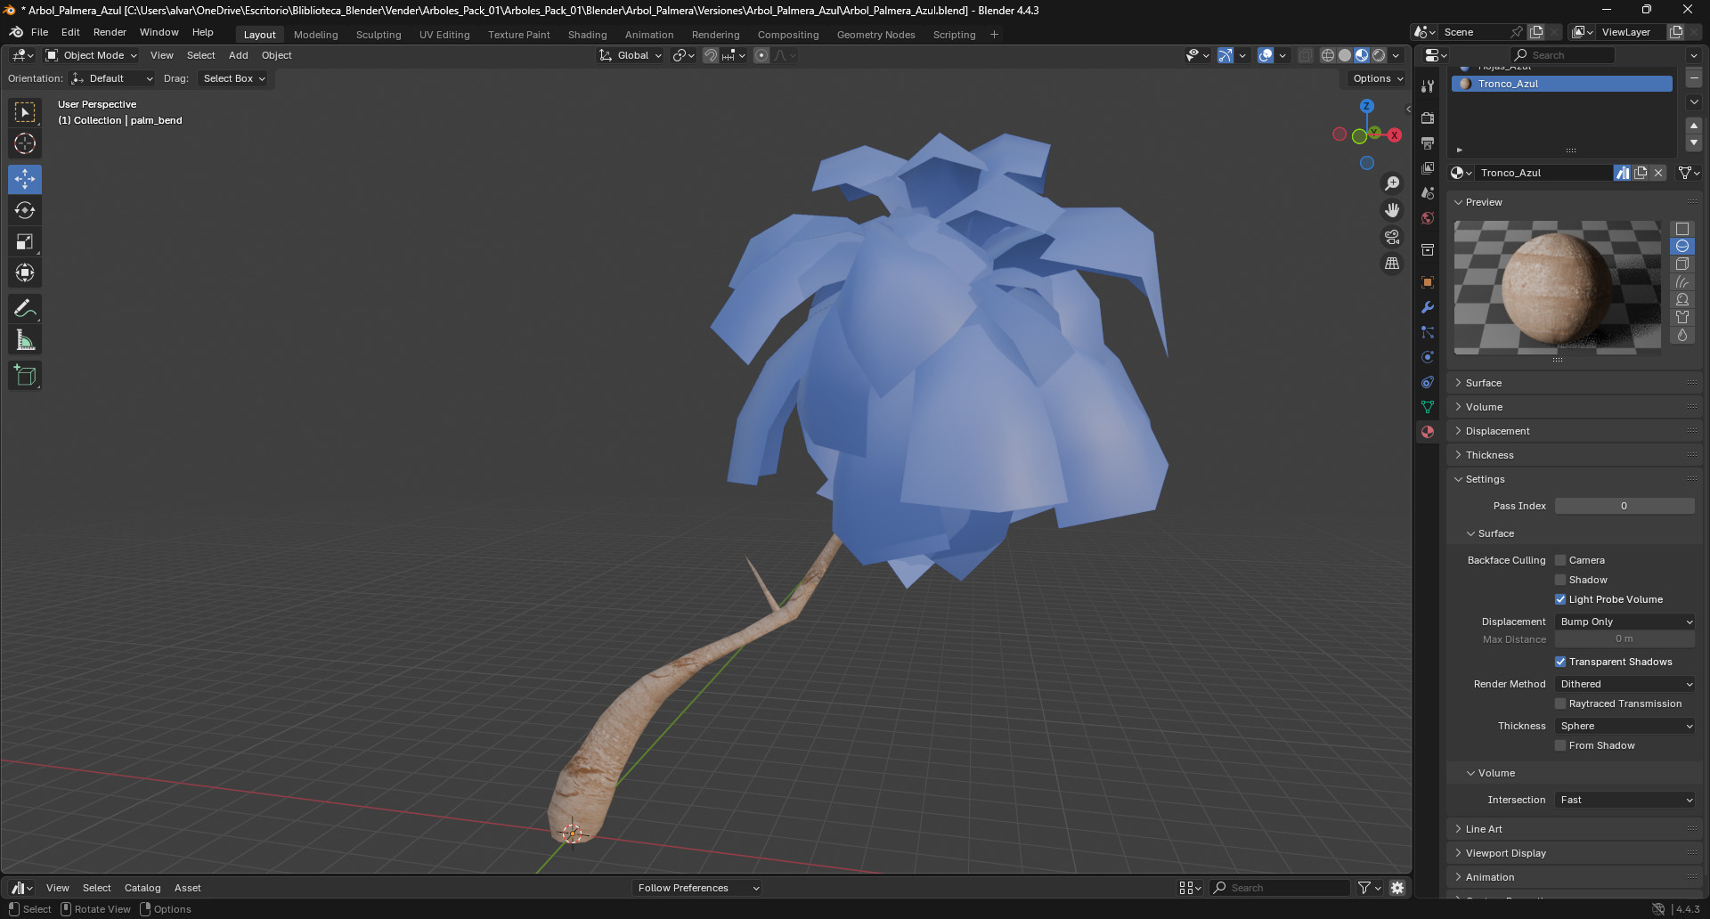
Task: Toggle viewport overlays button
Action: coord(1266,55)
